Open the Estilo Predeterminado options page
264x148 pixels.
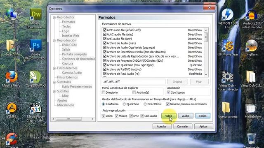tap(77, 87)
